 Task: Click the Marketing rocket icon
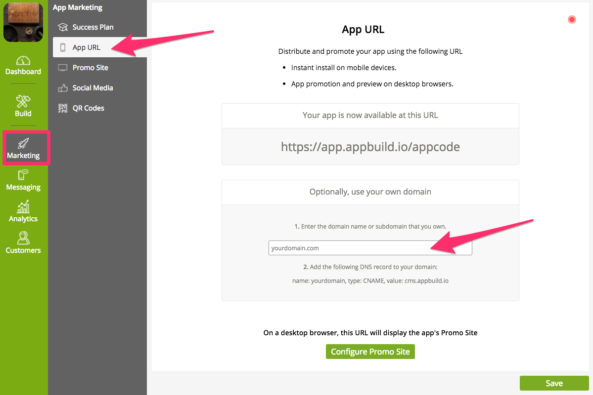23,143
